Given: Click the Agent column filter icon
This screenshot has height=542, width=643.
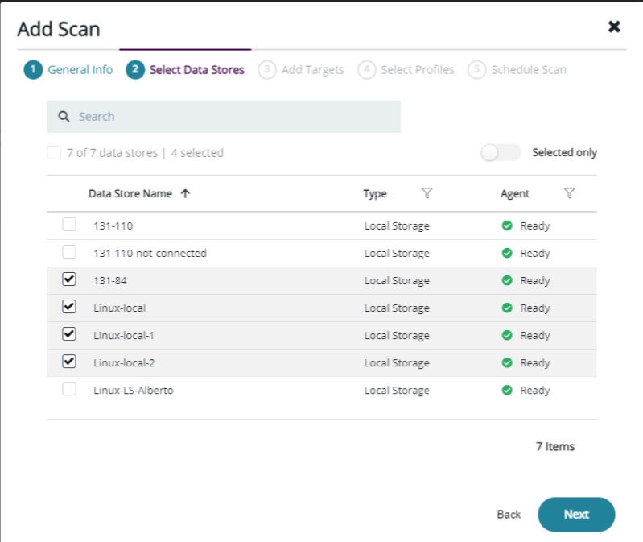Looking at the screenshot, I should pos(569,193).
